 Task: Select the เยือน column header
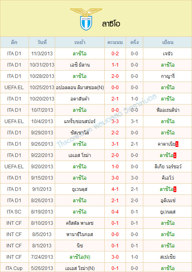[x=167, y=42]
